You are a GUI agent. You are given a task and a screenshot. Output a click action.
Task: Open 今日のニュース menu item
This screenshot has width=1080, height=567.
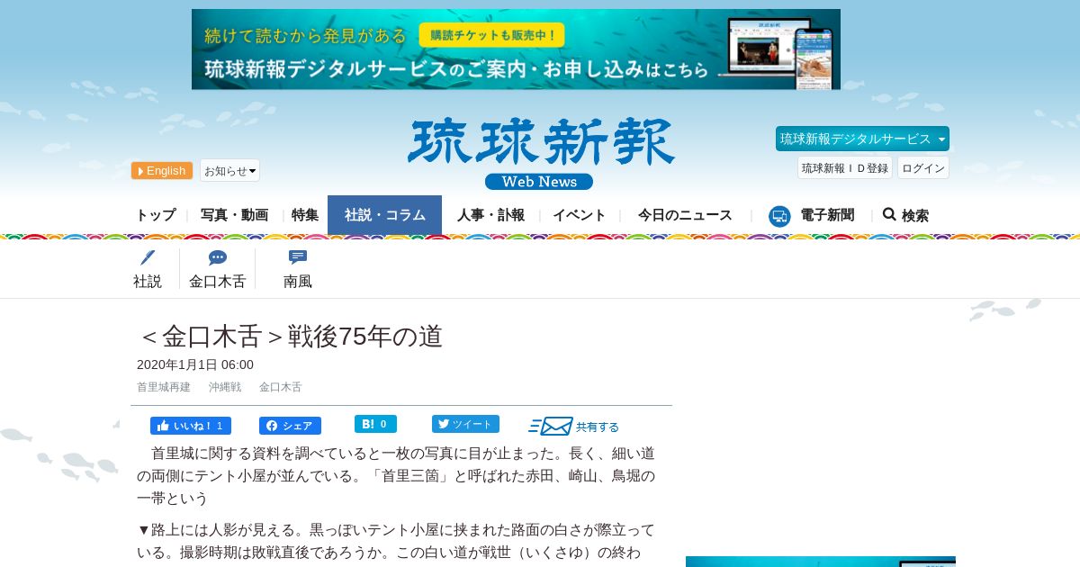click(x=685, y=215)
